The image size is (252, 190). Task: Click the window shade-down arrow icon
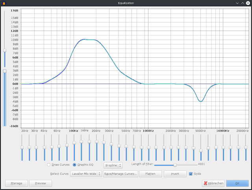[x=237, y=3]
